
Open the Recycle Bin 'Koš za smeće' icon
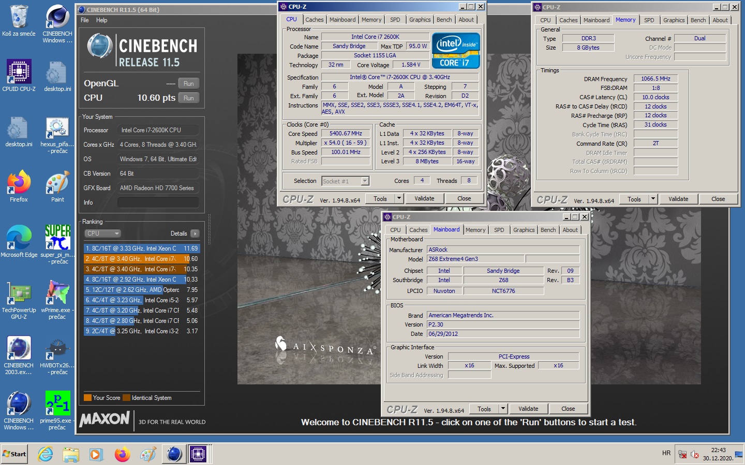[19, 21]
